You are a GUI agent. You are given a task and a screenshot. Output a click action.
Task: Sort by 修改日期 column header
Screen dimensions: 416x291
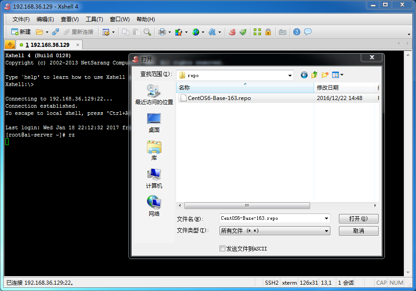coord(344,87)
